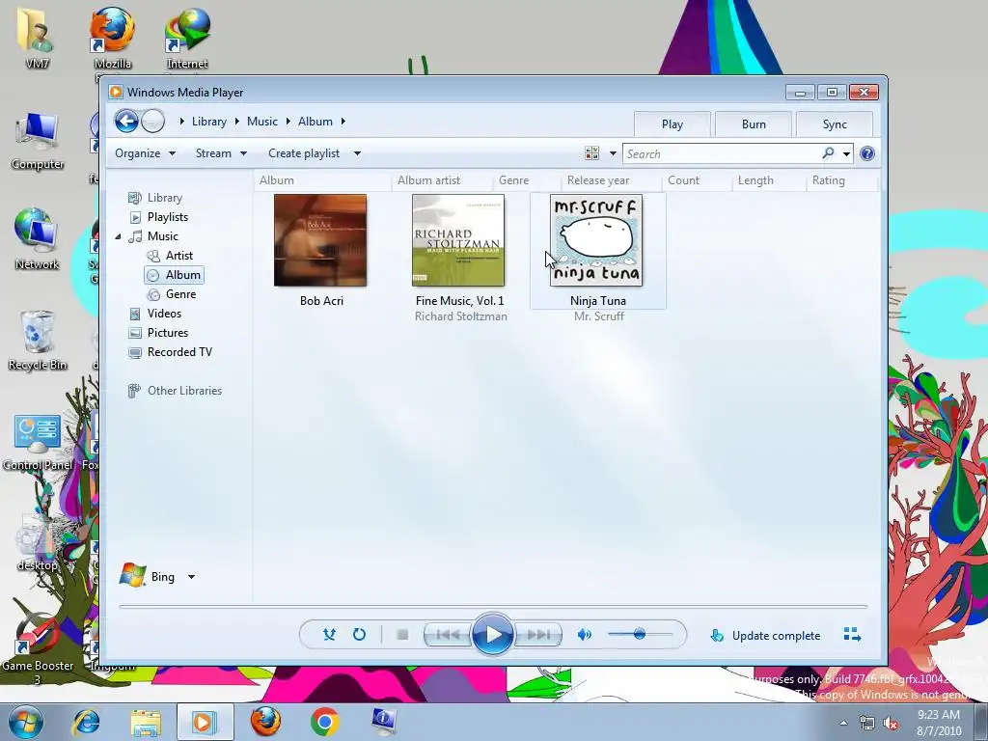Select Music in the navigation pane

[162, 236]
